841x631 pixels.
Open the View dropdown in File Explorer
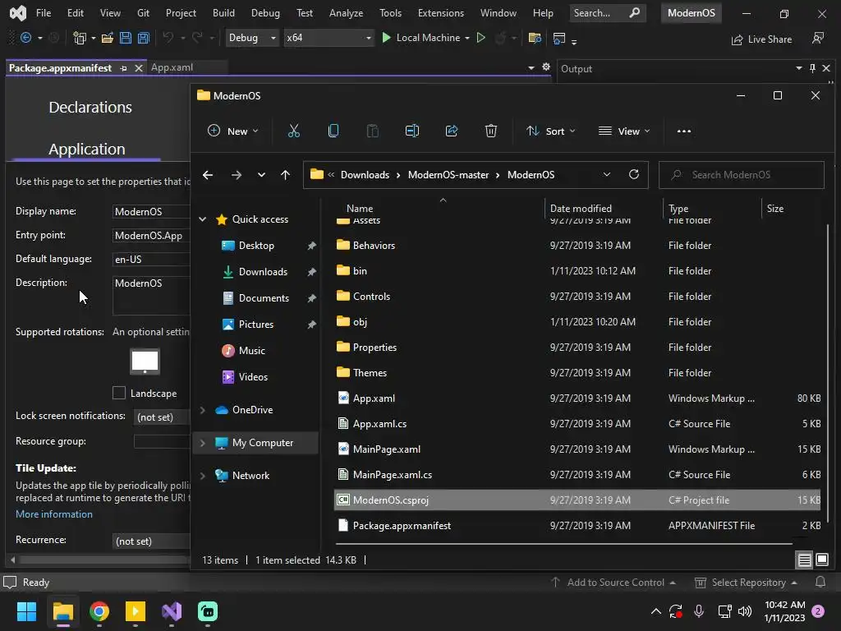[x=624, y=131]
